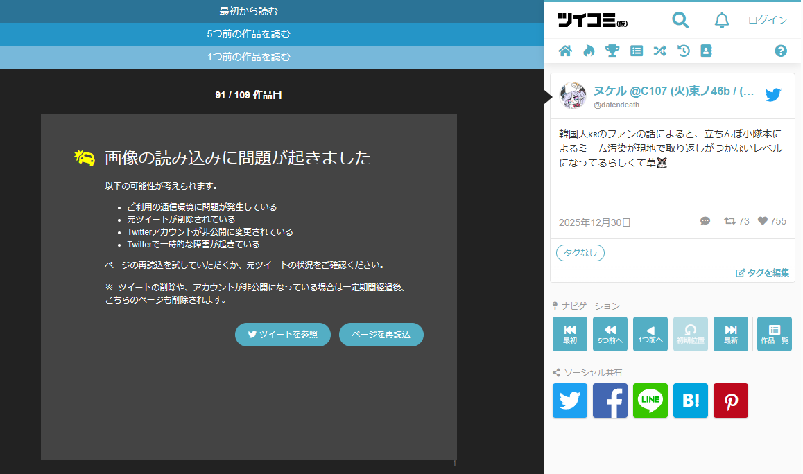Click タグを編集 link
The height and width of the screenshot is (474, 803).
coord(763,272)
